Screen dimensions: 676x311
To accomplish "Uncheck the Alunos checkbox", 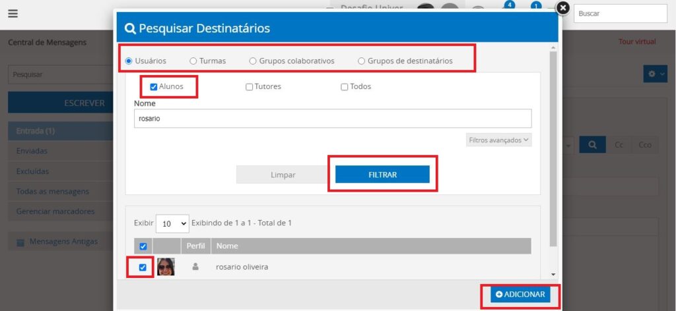I will point(154,87).
